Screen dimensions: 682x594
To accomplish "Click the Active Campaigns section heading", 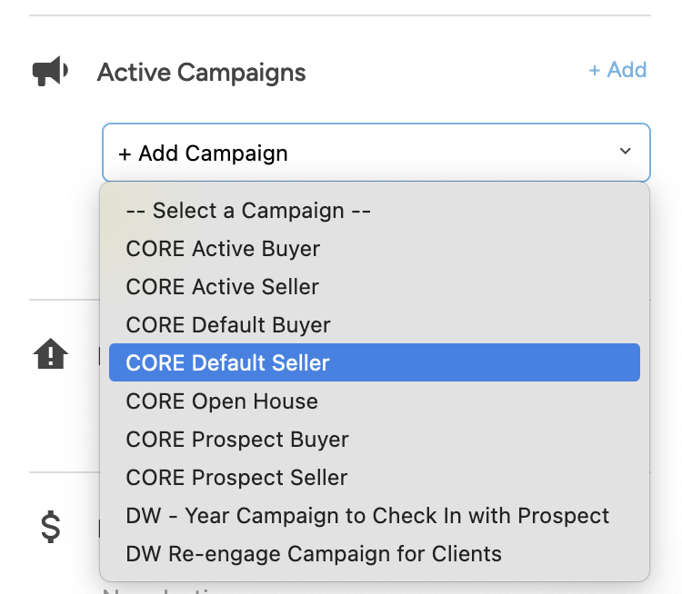I will click(x=201, y=73).
